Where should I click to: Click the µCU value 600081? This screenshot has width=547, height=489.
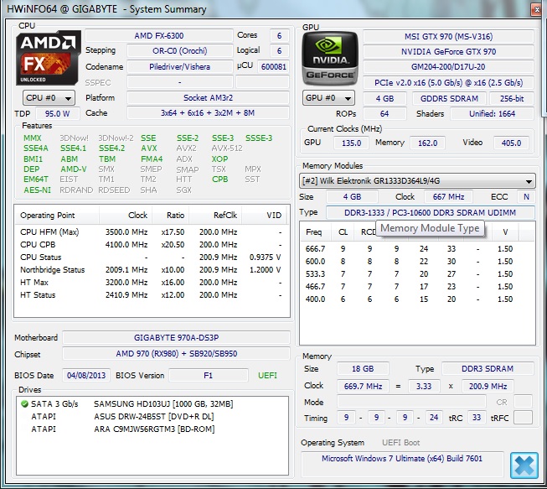tap(273, 67)
